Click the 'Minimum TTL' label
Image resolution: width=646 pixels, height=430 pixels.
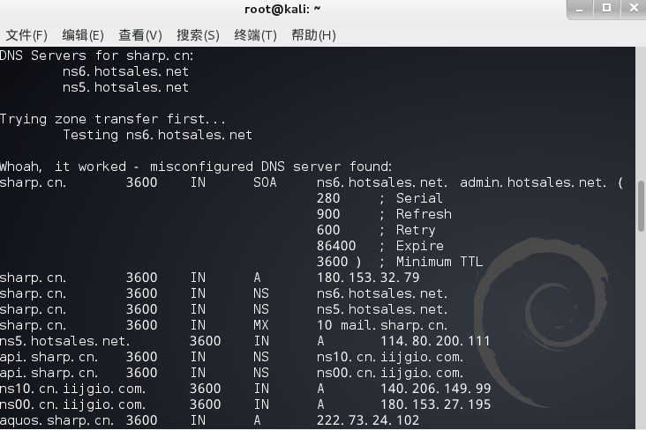tap(439, 262)
